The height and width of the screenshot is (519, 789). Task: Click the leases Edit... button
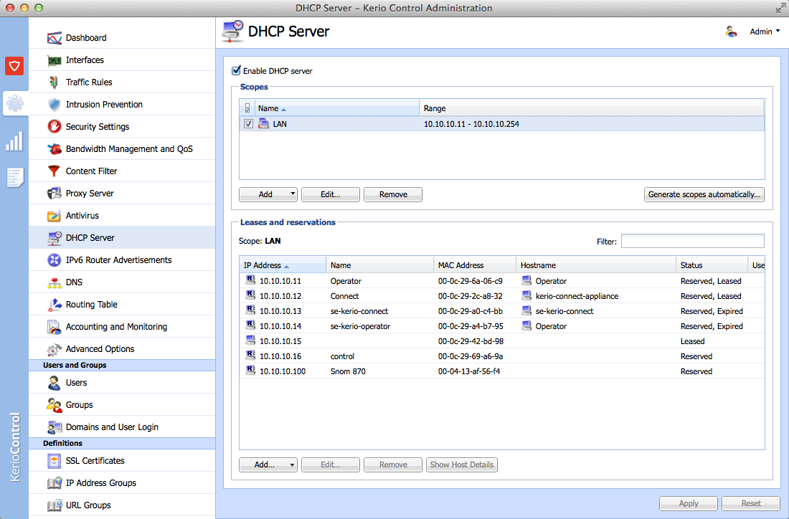point(331,465)
